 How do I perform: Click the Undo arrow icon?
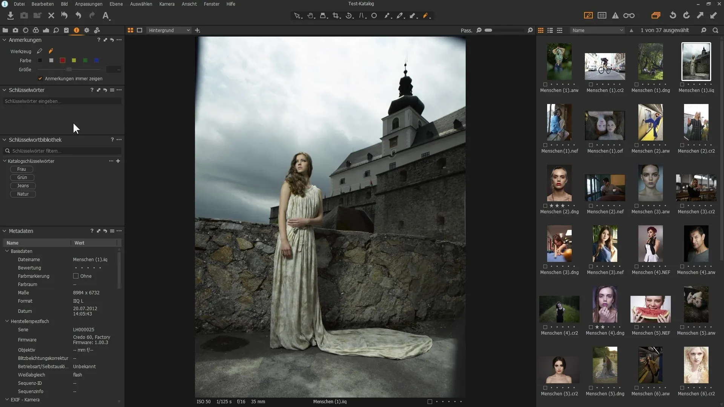(78, 15)
